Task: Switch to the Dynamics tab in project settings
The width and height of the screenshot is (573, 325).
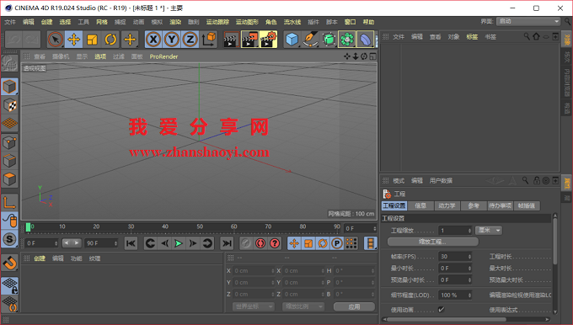Action: tap(447, 206)
